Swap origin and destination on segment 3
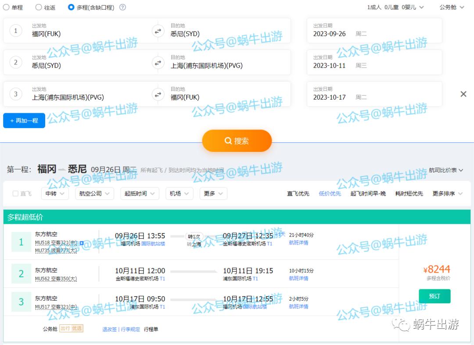The width and height of the screenshot is (474, 345). (x=158, y=94)
